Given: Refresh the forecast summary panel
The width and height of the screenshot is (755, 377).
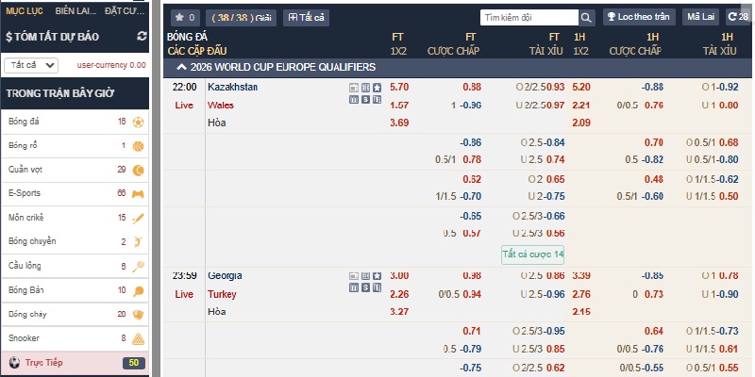Looking at the screenshot, I should pyautogui.click(x=143, y=36).
